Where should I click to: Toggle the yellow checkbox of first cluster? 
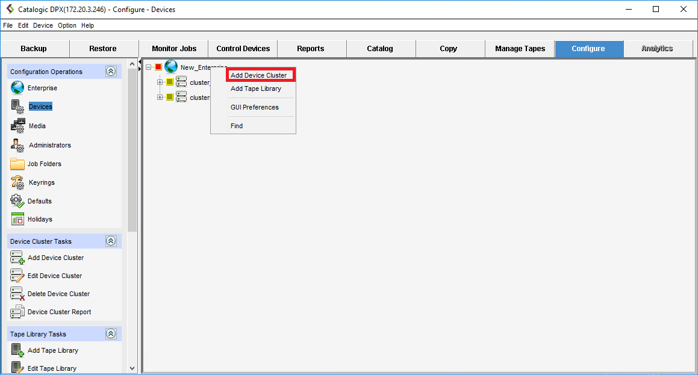(170, 82)
